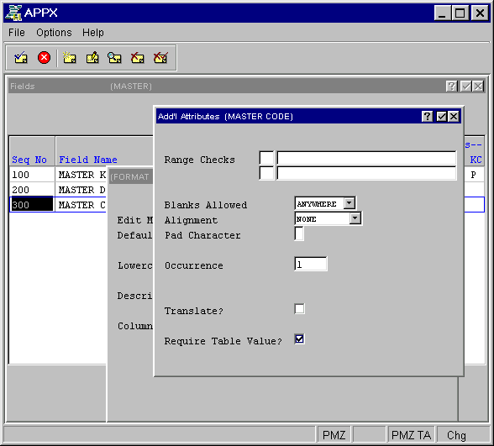Screen dimensions: 494x446
Task: Click the (FORMAT dialog title bar
Action: pos(131,176)
